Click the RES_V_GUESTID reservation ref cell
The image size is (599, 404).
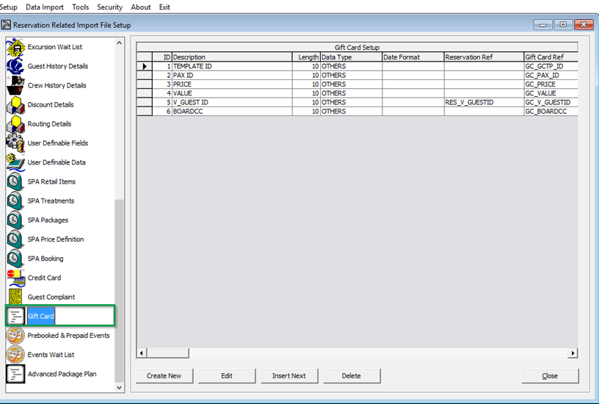point(484,102)
